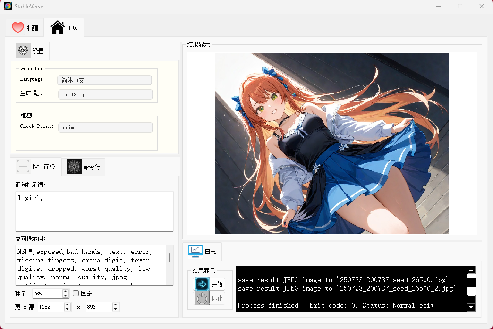Viewport: 493px width, 329px height.
Task: Click the '1 girl,' prompt text
Action: [30, 198]
